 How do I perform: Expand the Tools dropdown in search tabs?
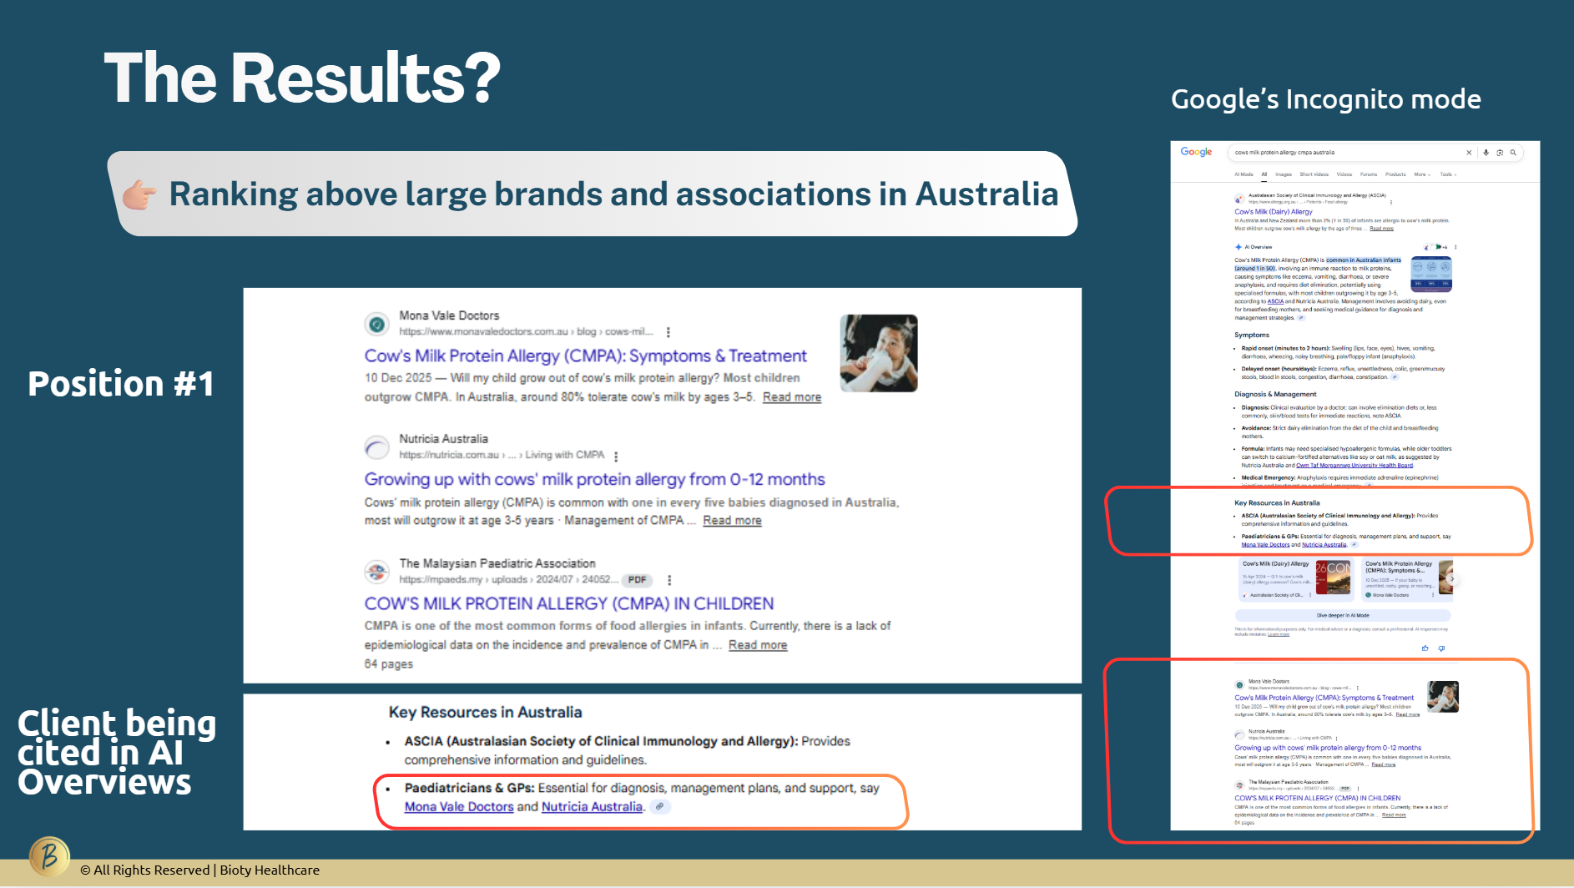click(x=1448, y=174)
